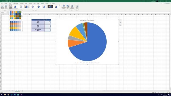Screen dimensions: 171x96
Task: Switch to the Sheet1 sheet tab
Action: (x=17, y=91)
